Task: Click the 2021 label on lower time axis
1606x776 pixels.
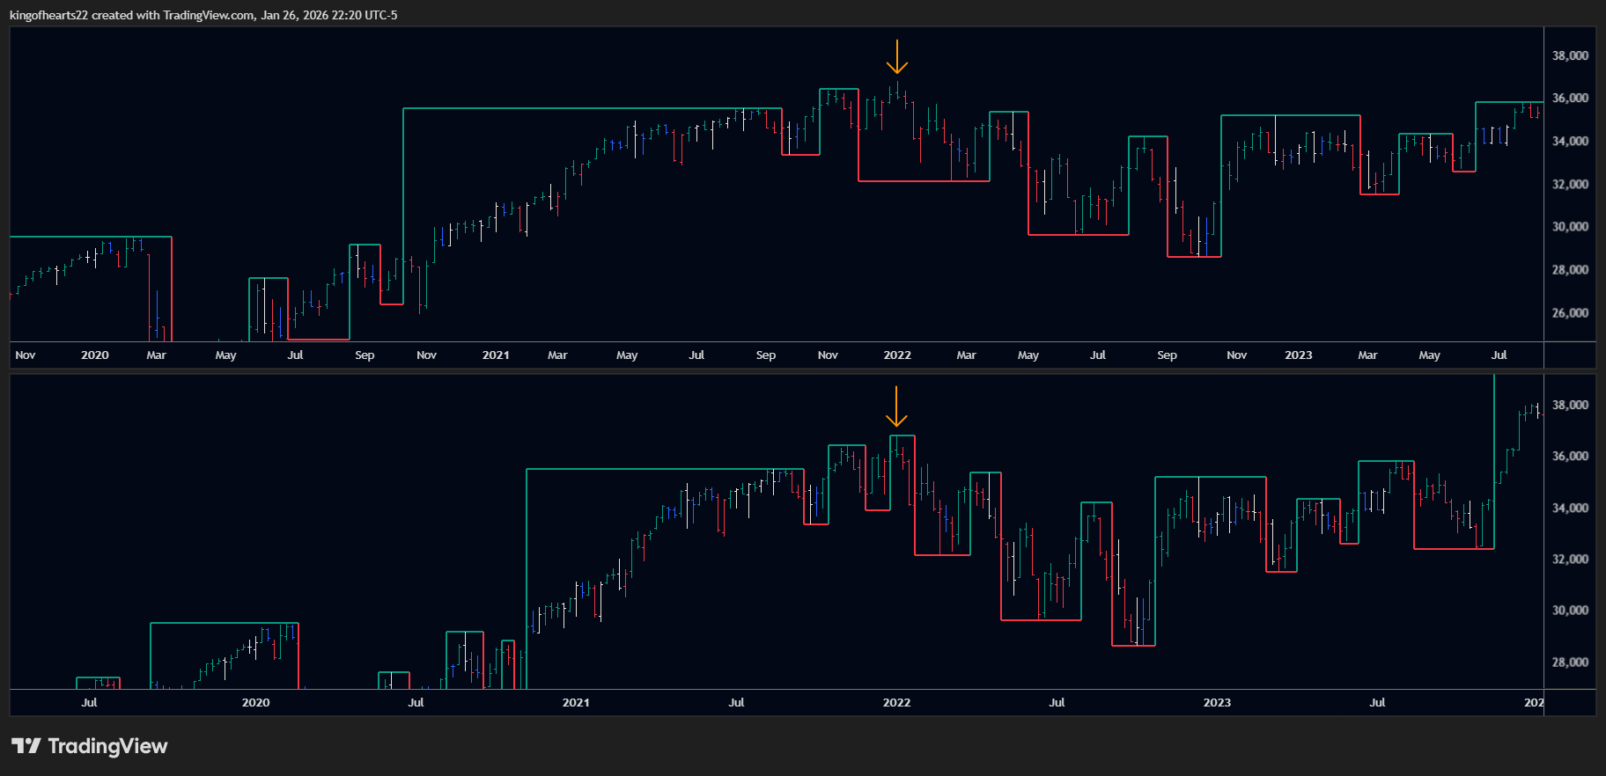Action: point(576,703)
